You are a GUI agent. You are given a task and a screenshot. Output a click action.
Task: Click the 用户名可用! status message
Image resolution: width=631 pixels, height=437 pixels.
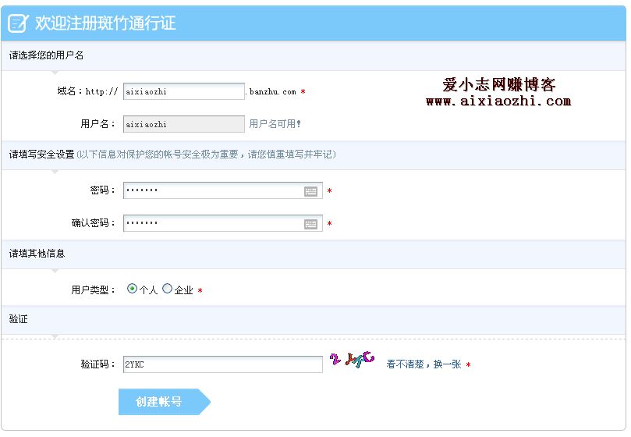pos(275,124)
